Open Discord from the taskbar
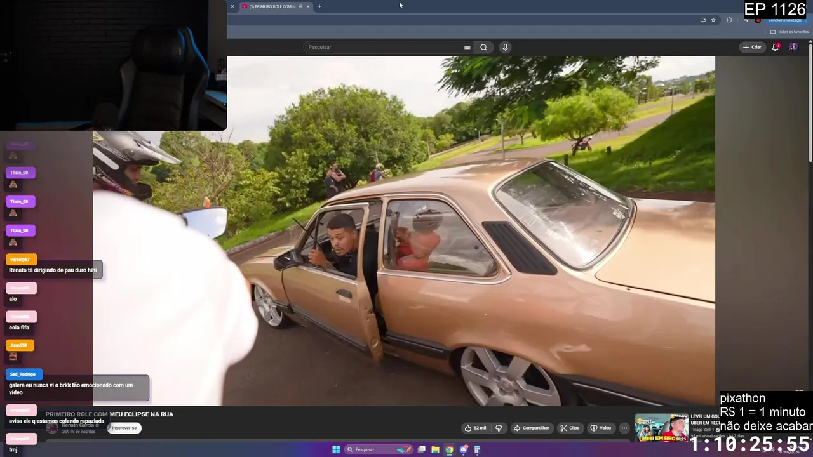Image resolution: width=813 pixels, height=457 pixels. tap(464, 449)
